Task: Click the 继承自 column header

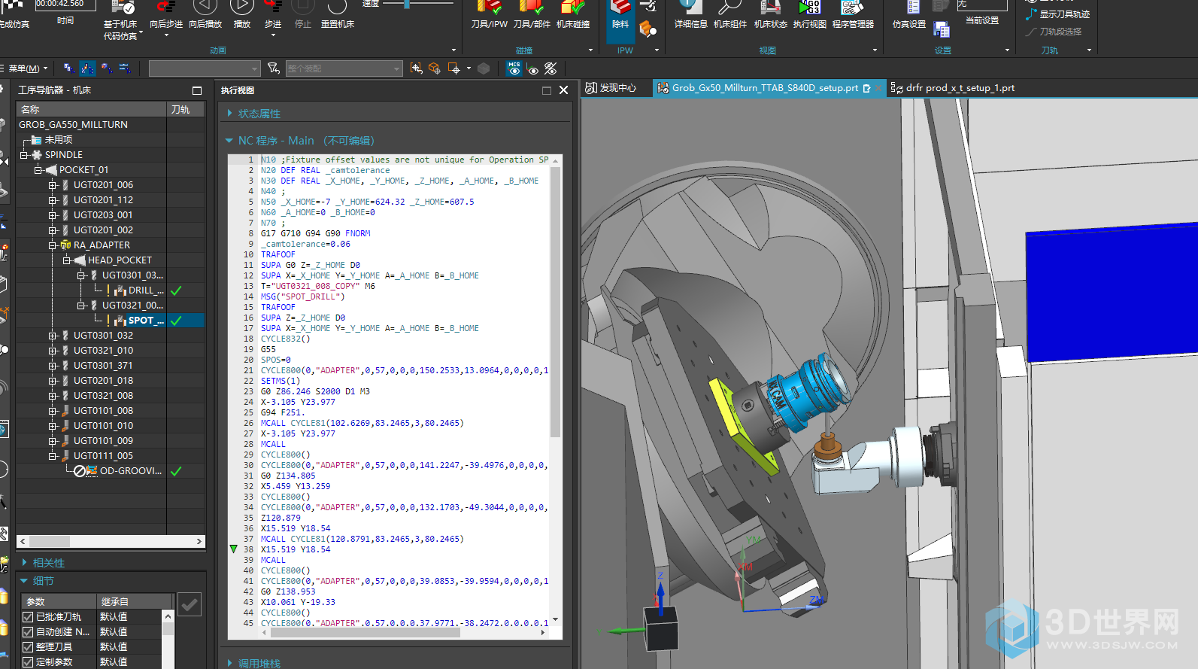Action: 135,601
